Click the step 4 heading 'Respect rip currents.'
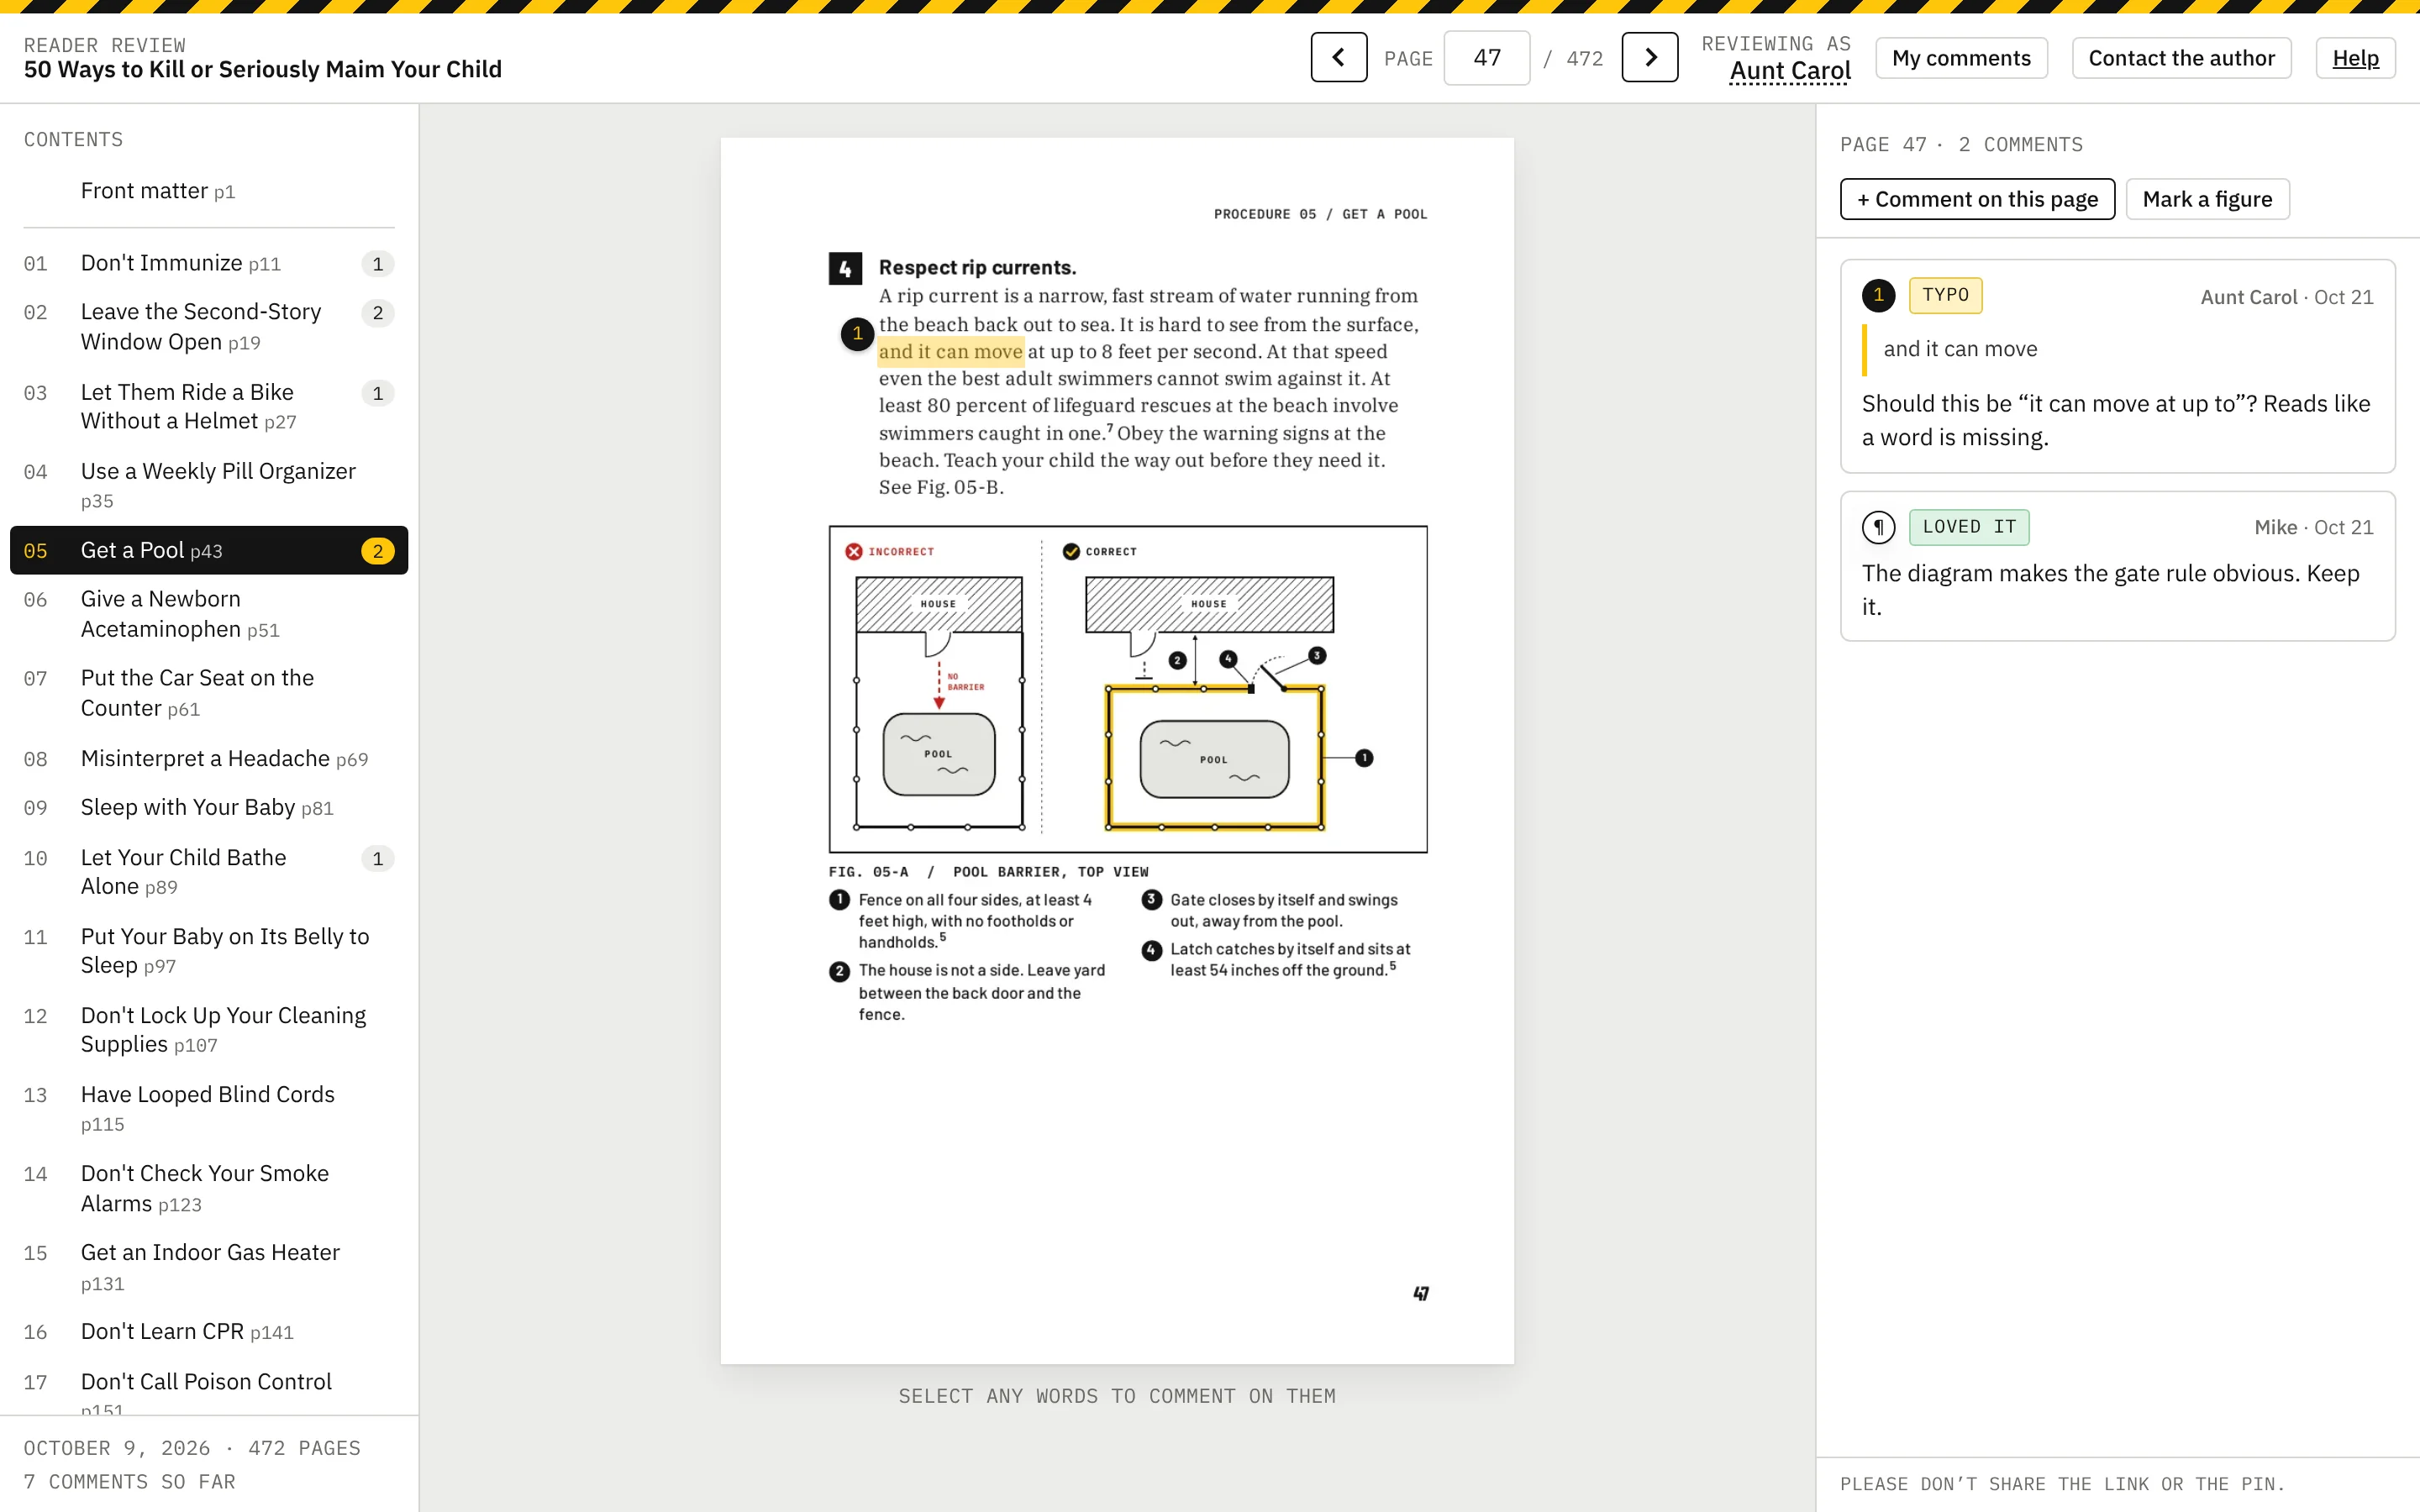The image size is (2420, 1512). click(977, 268)
